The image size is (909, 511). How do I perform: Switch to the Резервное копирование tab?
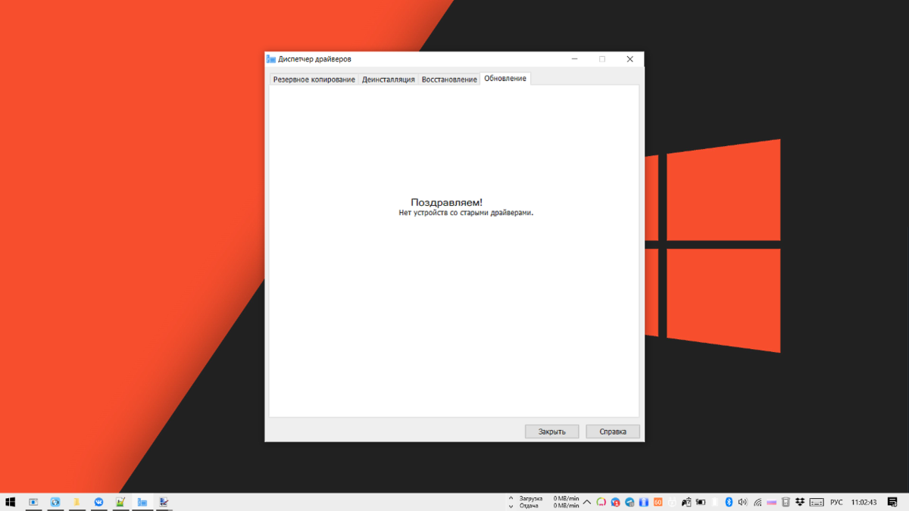[x=314, y=79]
